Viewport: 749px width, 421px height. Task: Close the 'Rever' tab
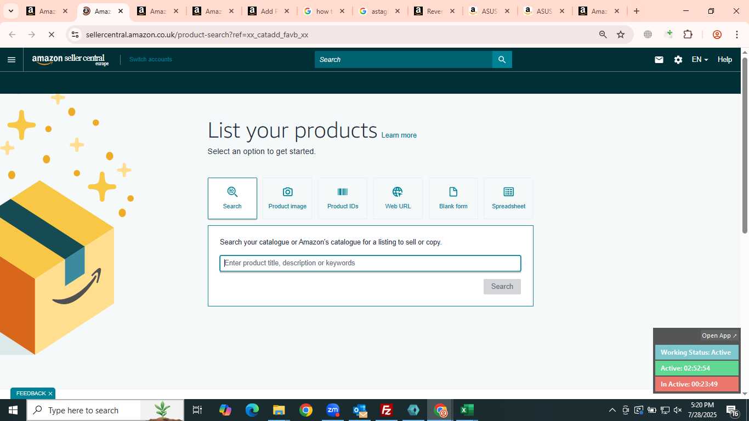(x=452, y=11)
